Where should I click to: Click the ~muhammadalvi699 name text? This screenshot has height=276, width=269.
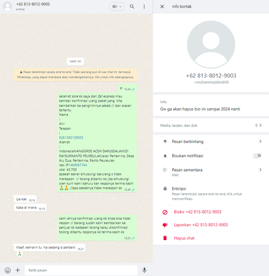pyautogui.click(x=211, y=82)
